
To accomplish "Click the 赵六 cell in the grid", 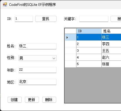I will pos(111,57).
